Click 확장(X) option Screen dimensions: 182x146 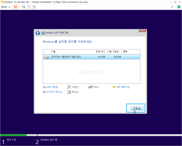73,92
